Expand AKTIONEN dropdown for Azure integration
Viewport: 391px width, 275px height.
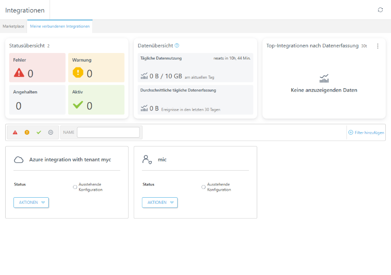(31, 202)
